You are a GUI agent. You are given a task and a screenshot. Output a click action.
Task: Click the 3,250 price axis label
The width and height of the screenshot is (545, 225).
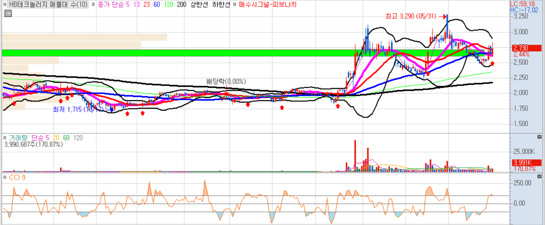pos(520,17)
